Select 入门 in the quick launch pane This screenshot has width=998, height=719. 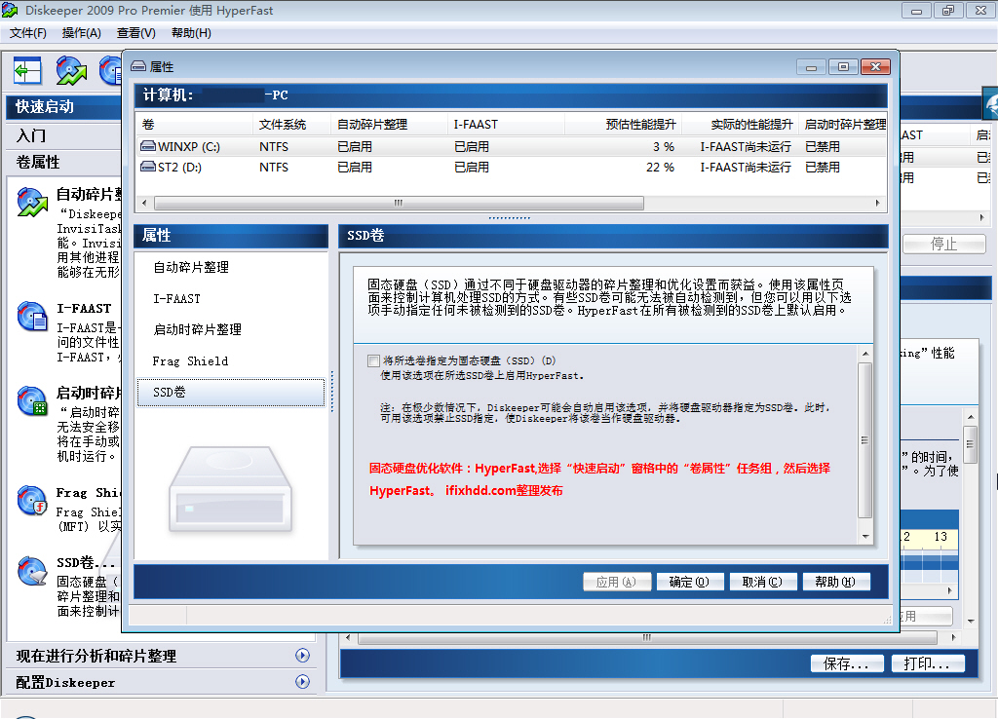tap(30, 135)
